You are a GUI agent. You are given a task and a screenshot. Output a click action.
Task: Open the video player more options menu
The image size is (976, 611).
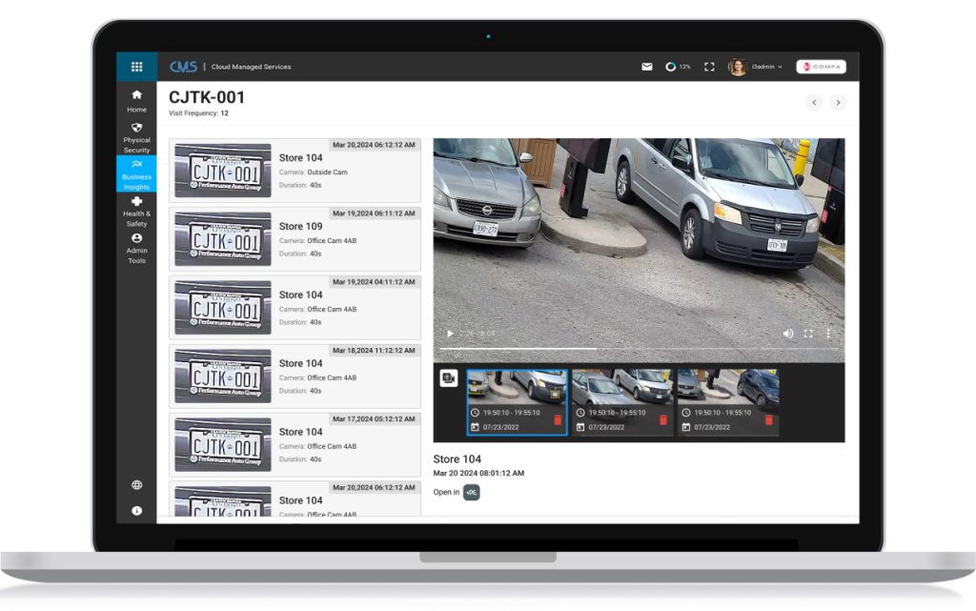(x=828, y=334)
